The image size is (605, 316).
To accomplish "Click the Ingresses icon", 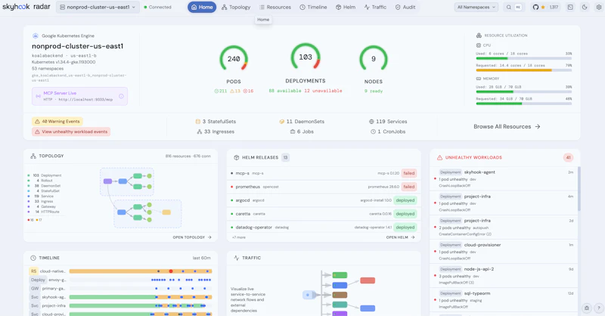I will (200, 132).
